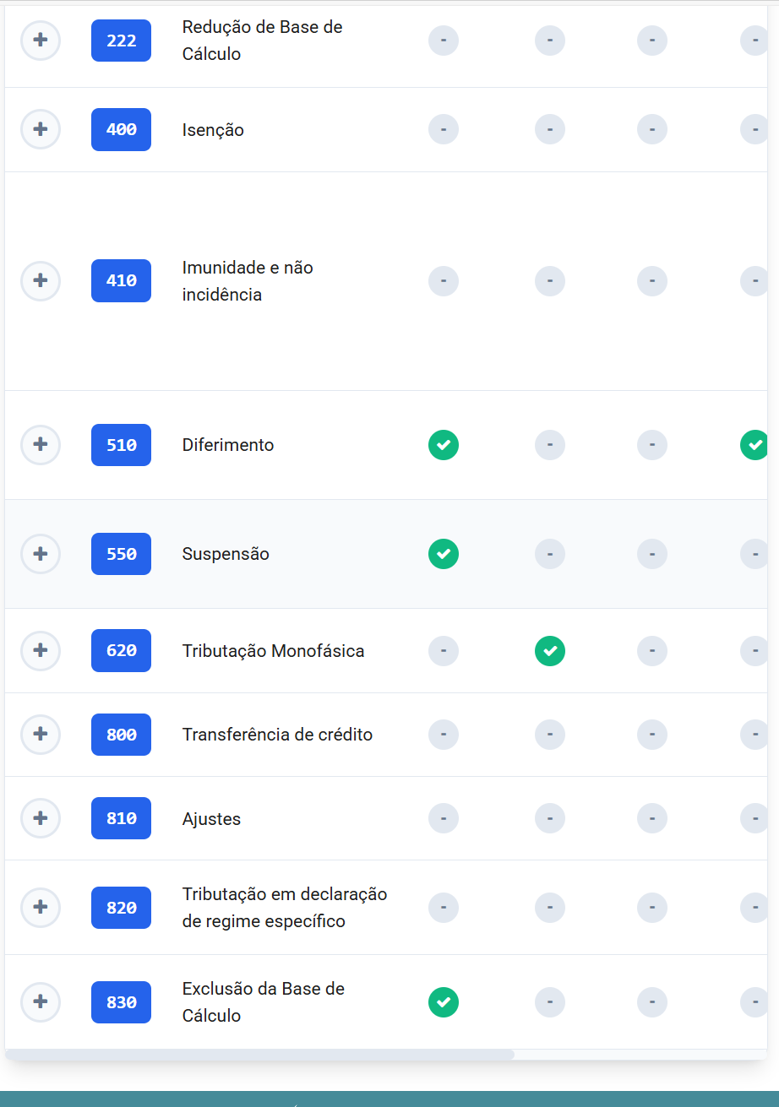Click plus icon for row 410
The image size is (779, 1107).
tap(41, 280)
